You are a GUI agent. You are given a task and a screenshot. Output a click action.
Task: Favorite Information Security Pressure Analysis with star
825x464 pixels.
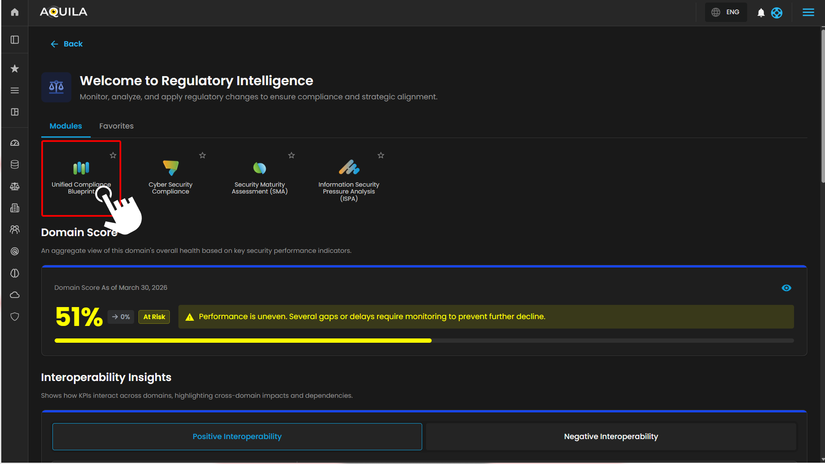(381, 155)
